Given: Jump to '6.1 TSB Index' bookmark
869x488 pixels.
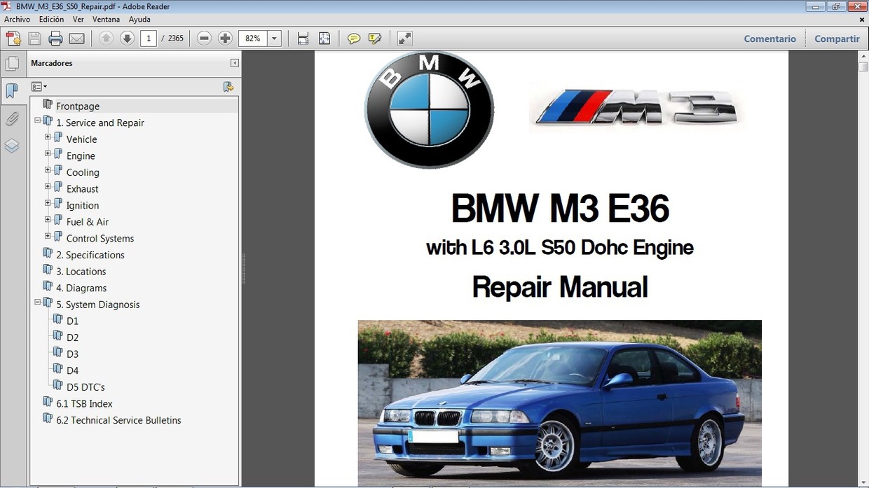Looking at the screenshot, I should (x=84, y=403).
